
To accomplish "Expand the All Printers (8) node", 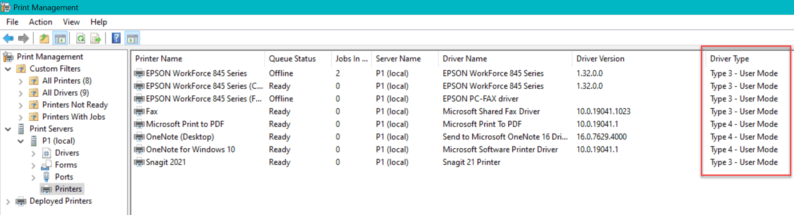I will pyautogui.click(x=20, y=81).
